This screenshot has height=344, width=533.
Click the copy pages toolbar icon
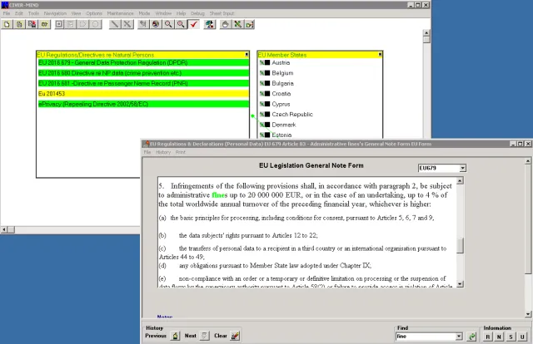(x=19, y=24)
